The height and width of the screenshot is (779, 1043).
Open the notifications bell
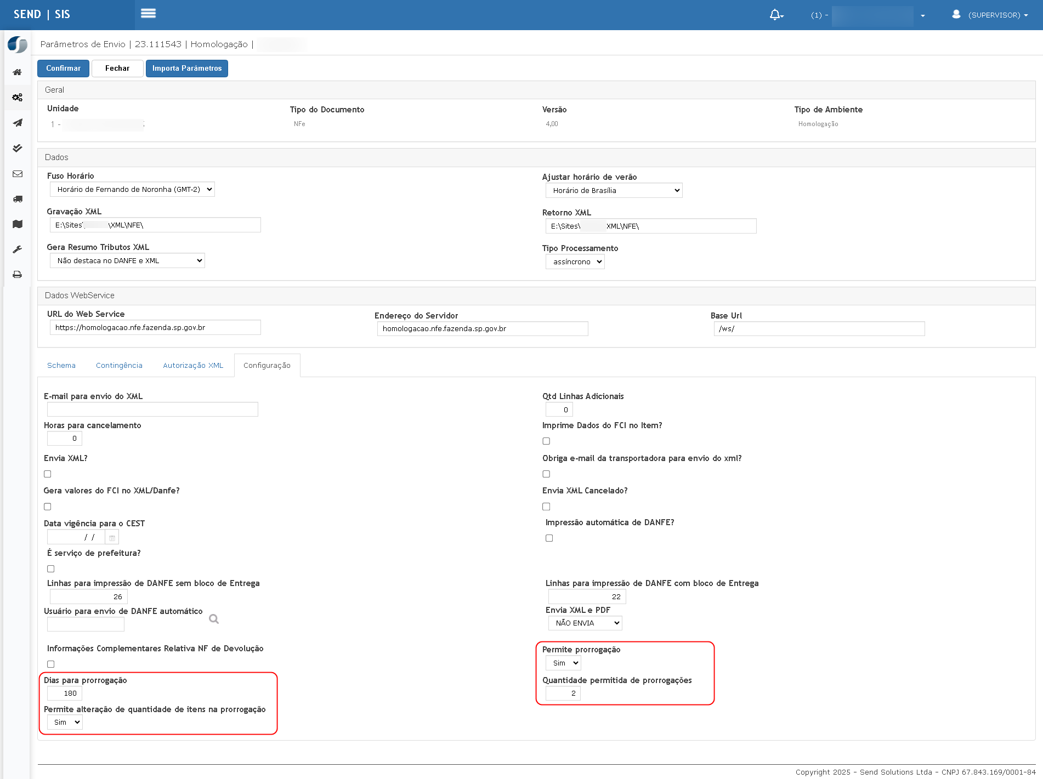coord(776,15)
